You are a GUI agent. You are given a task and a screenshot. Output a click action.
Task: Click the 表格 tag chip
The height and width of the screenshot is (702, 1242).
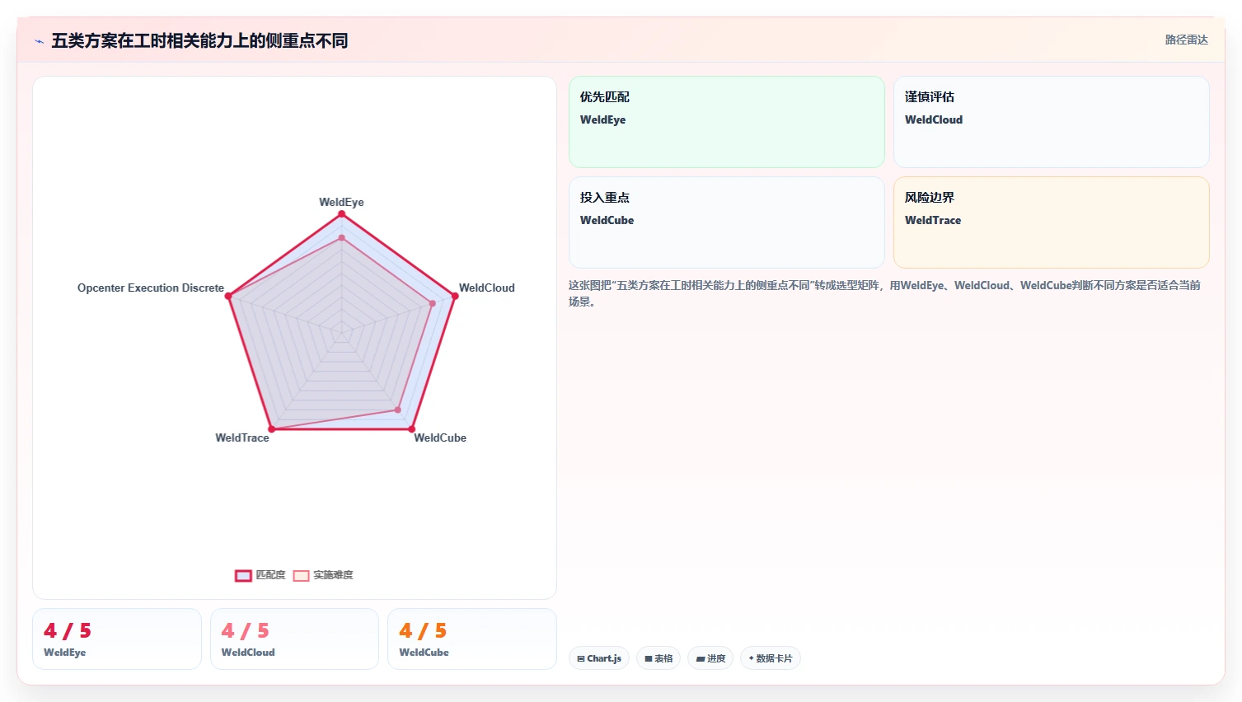click(658, 658)
